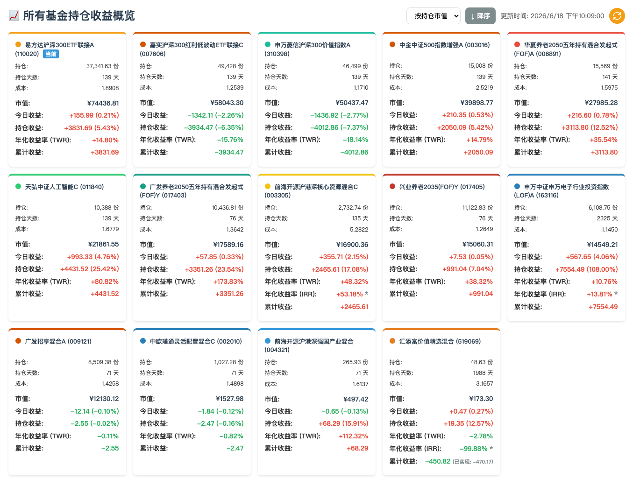633x486 pixels.
Task: Click the update time 2026/6/18 下午10:09:00
Action: click(x=567, y=16)
